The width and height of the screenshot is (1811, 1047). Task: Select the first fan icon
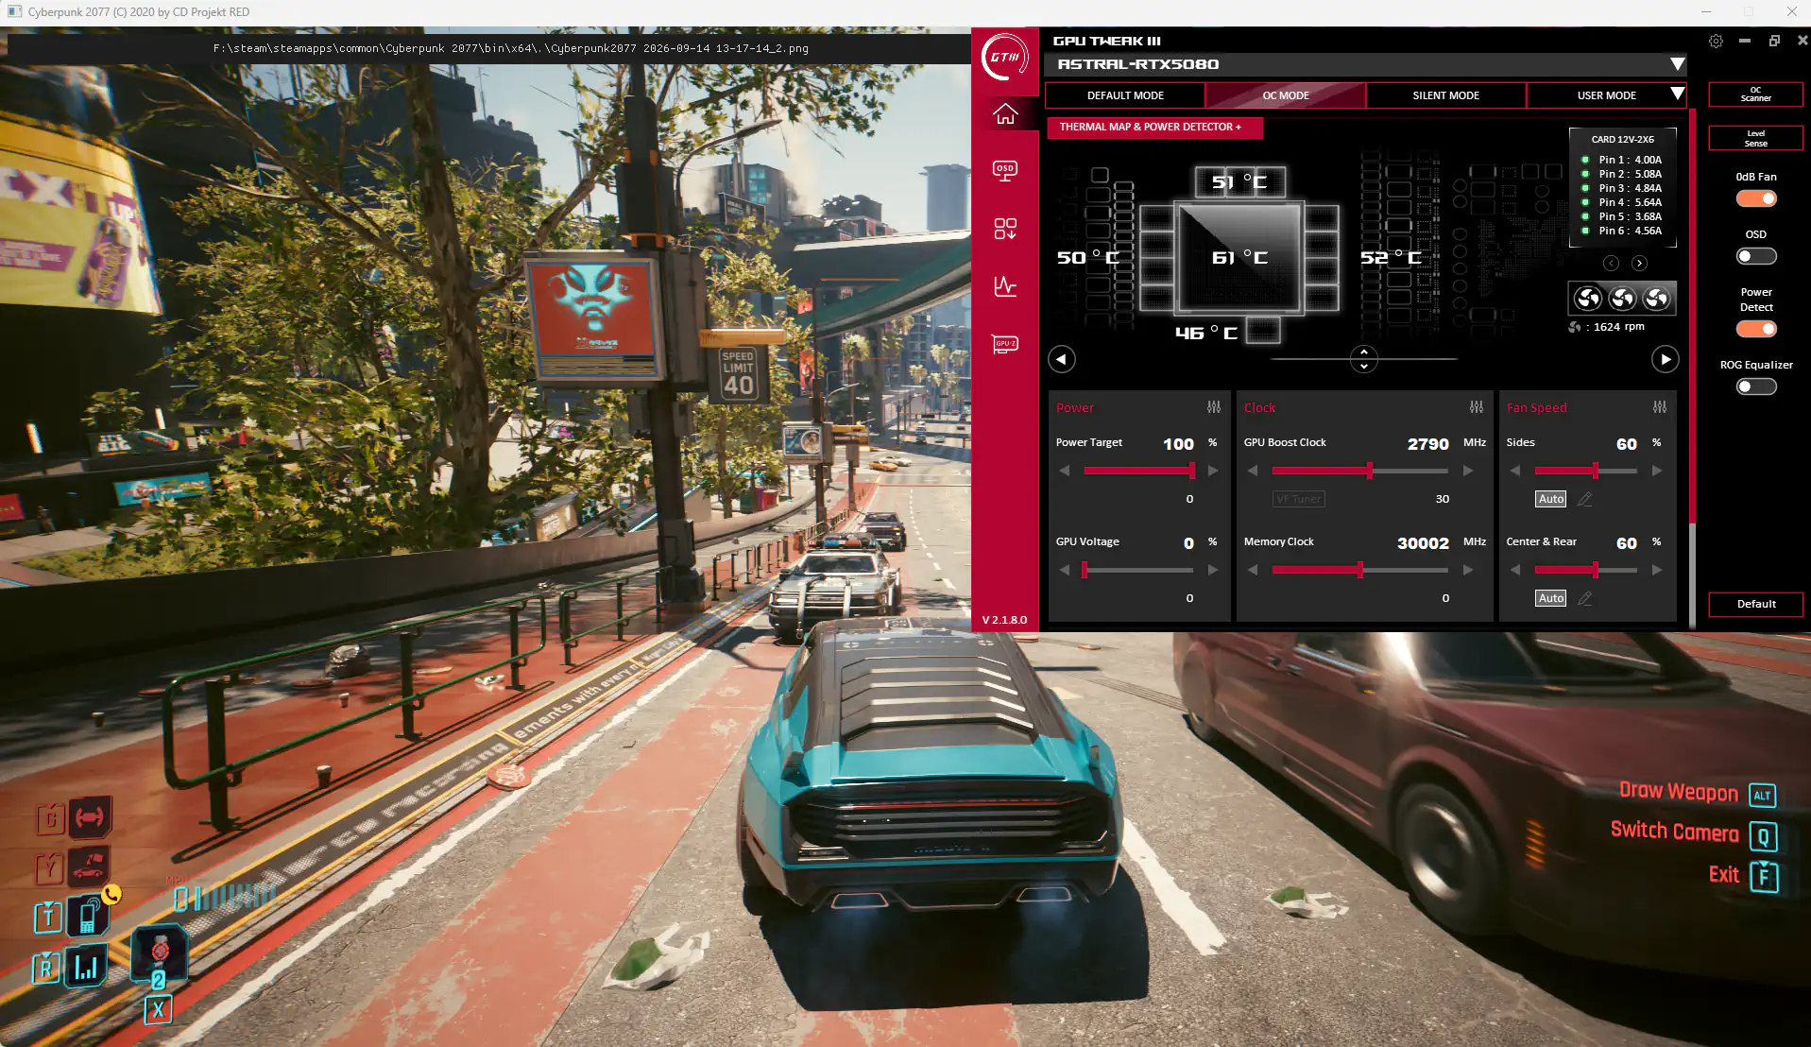pyautogui.click(x=1588, y=299)
